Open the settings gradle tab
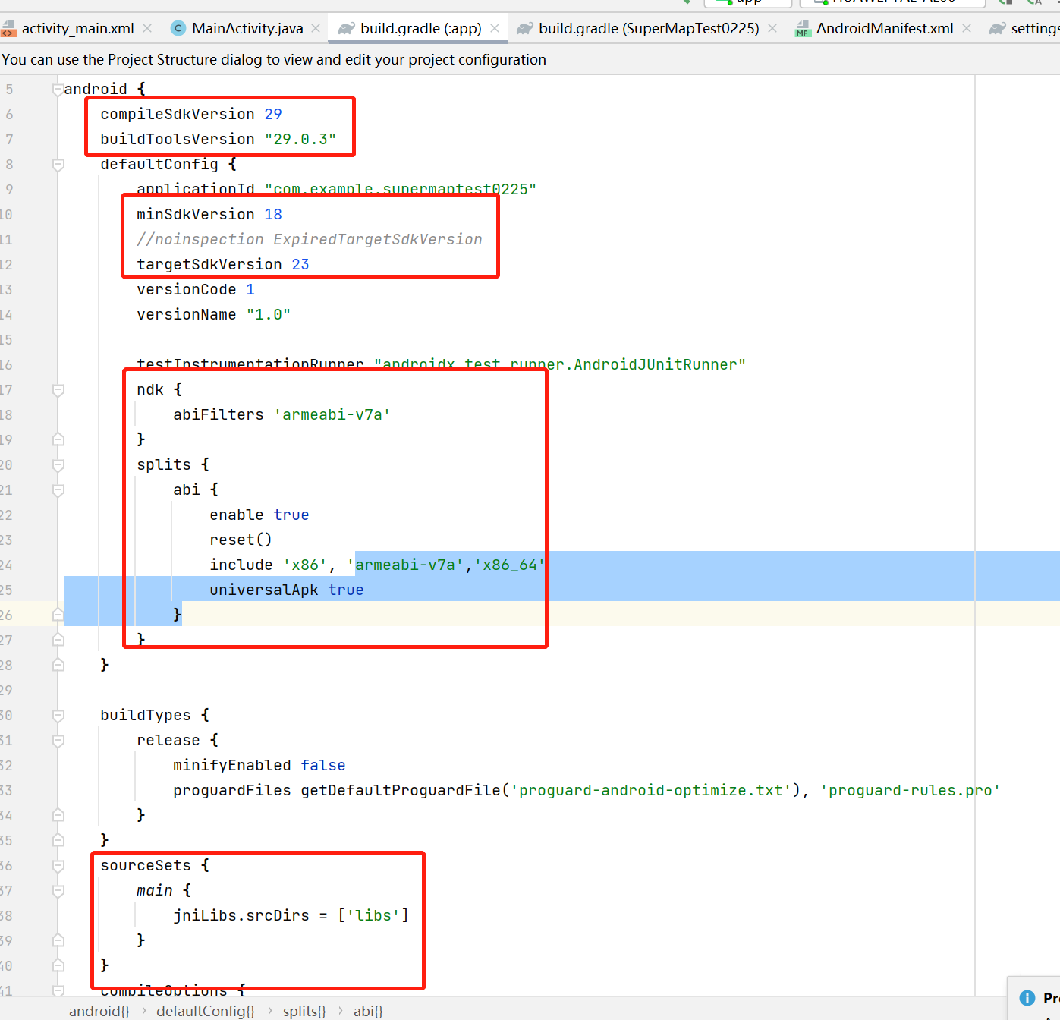This screenshot has width=1060, height=1020. coord(1024,29)
